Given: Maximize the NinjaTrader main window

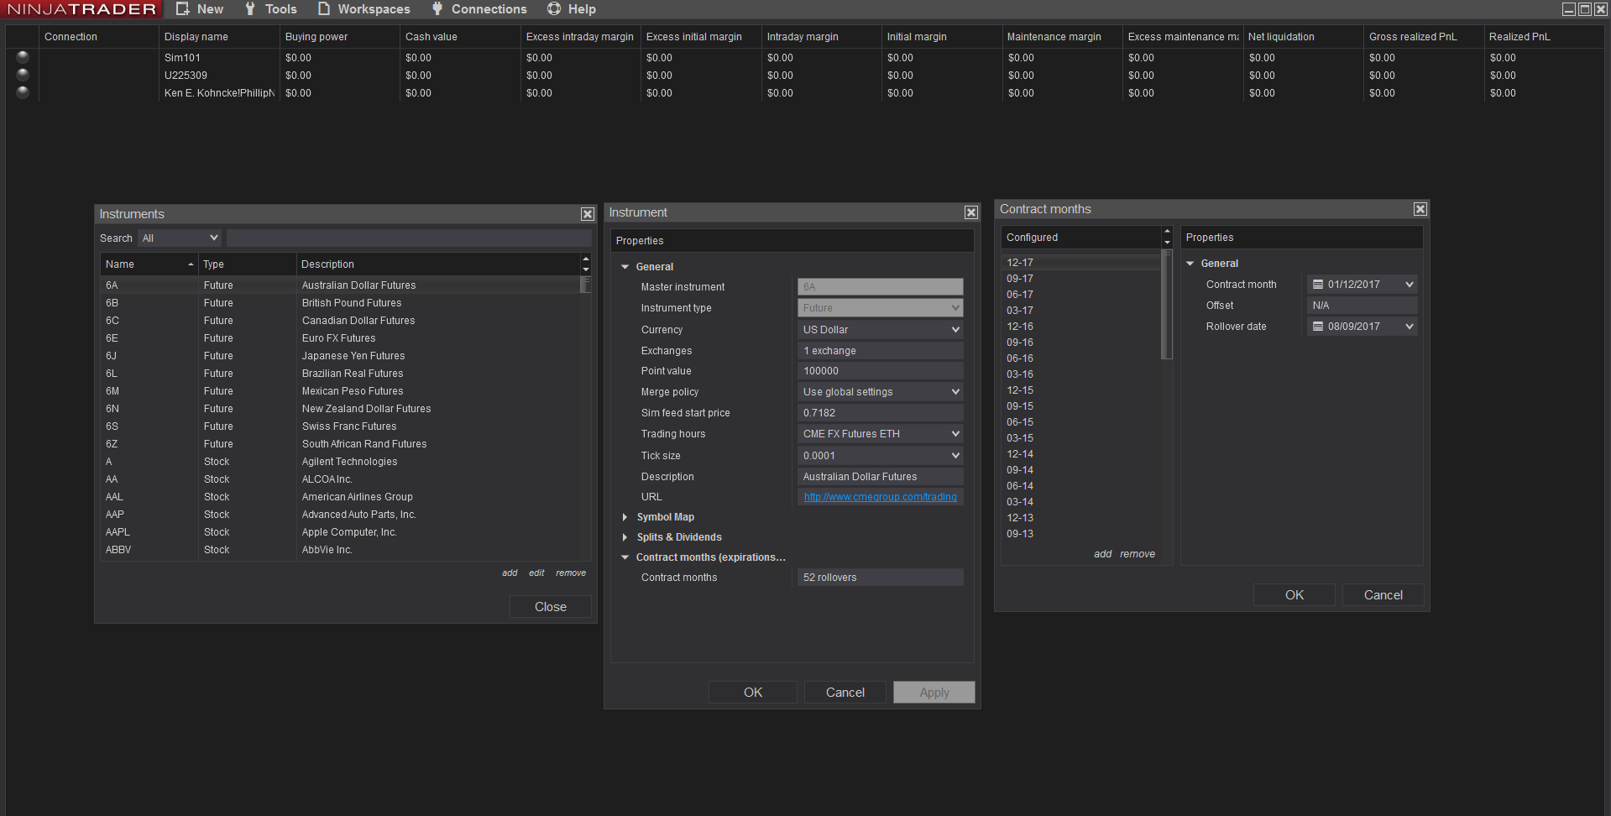Looking at the screenshot, I should (x=1585, y=9).
